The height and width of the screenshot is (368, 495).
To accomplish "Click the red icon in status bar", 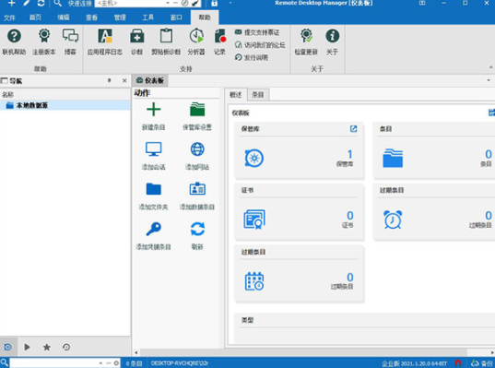I will [458, 363].
